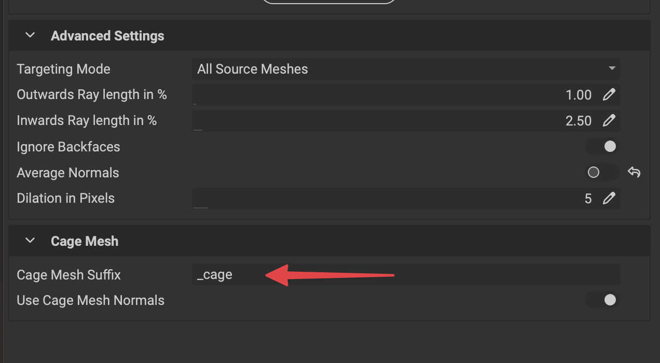Click the edit pencil beside Dilation in Pixels
Screen dimensions: 660x363
pos(609,198)
